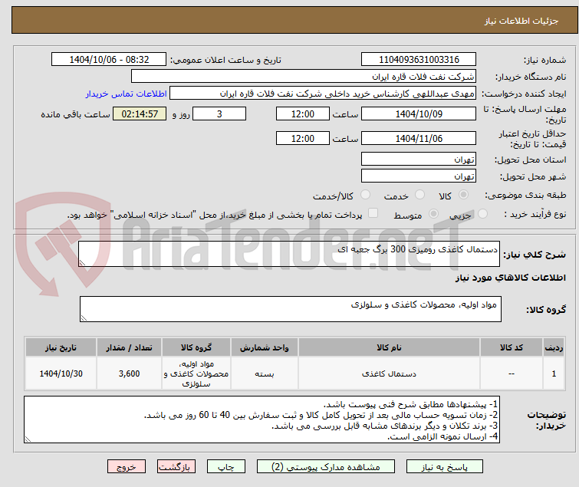Click the quantity cell 3,600
The width and height of the screenshot is (579, 487).
[130, 373]
